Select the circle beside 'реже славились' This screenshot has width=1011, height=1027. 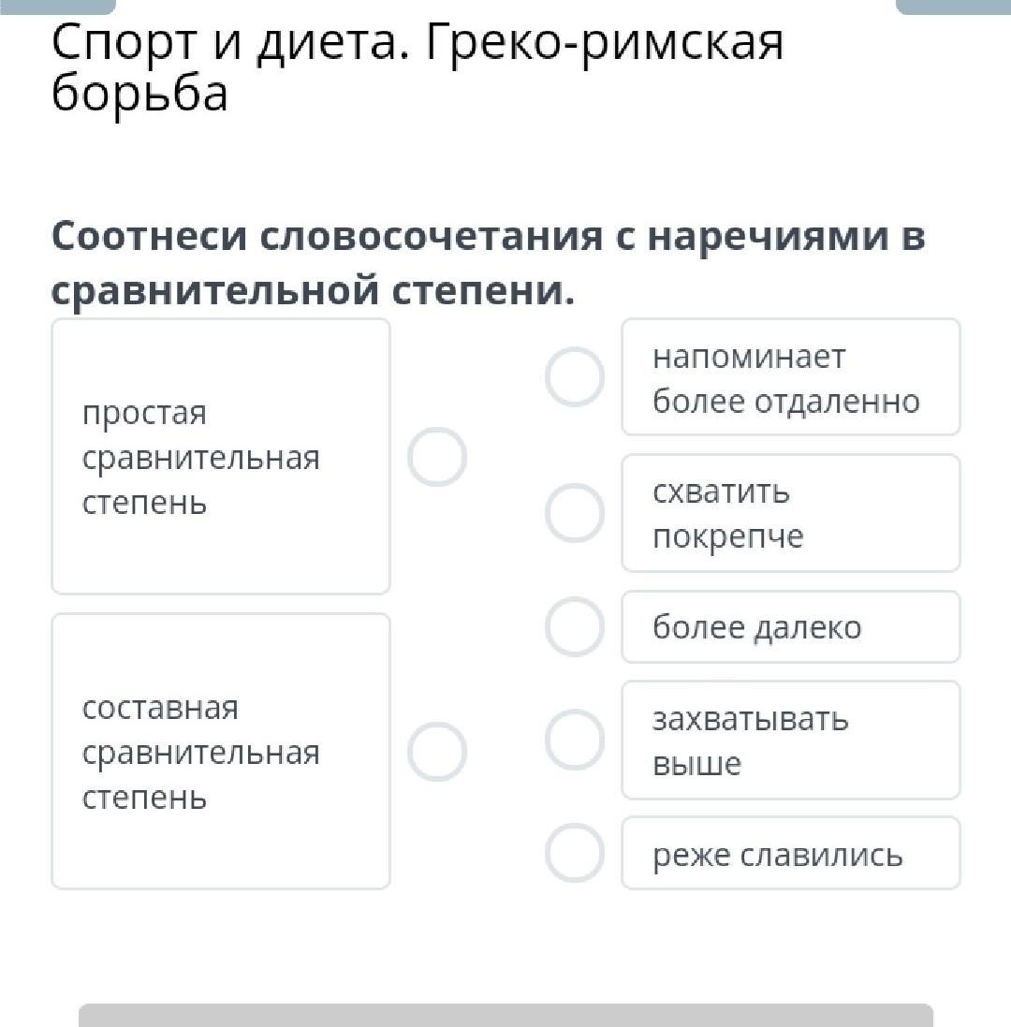pos(574,853)
